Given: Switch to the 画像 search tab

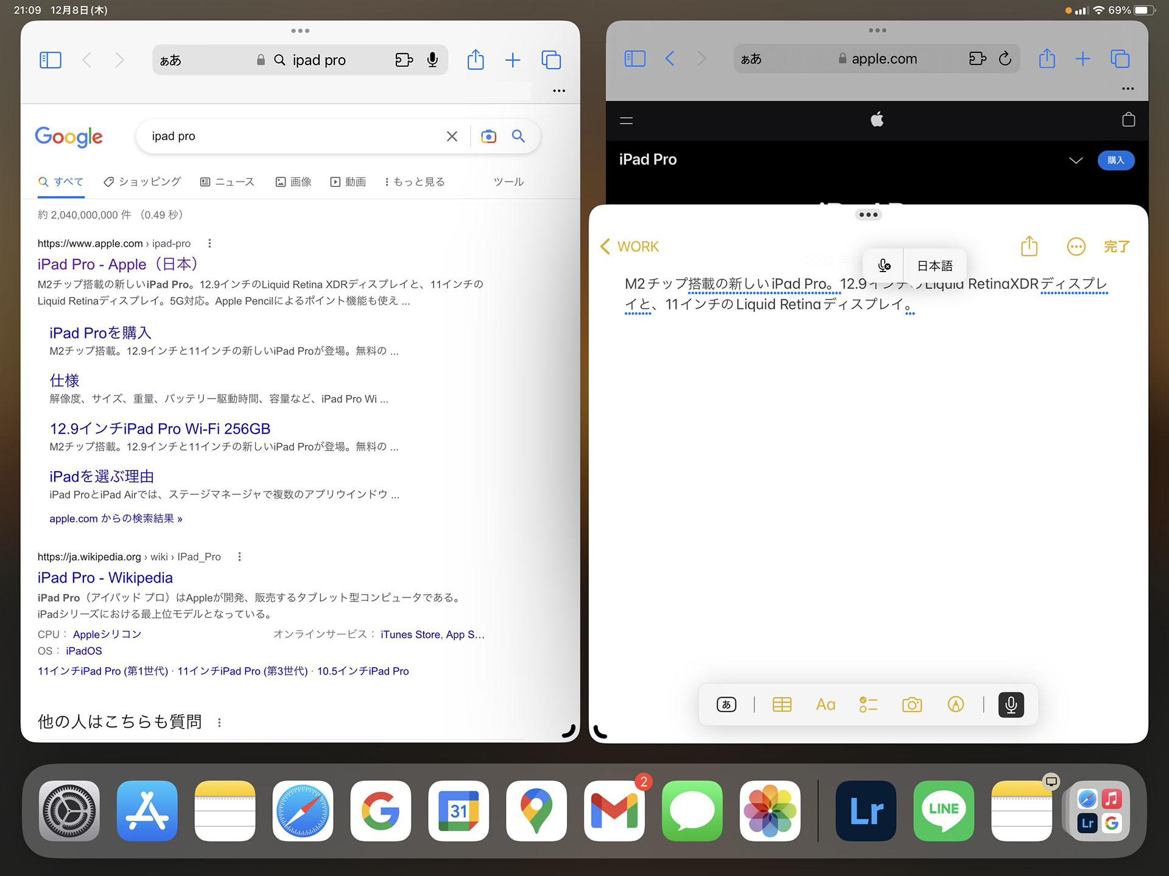Looking at the screenshot, I should pyautogui.click(x=293, y=181).
